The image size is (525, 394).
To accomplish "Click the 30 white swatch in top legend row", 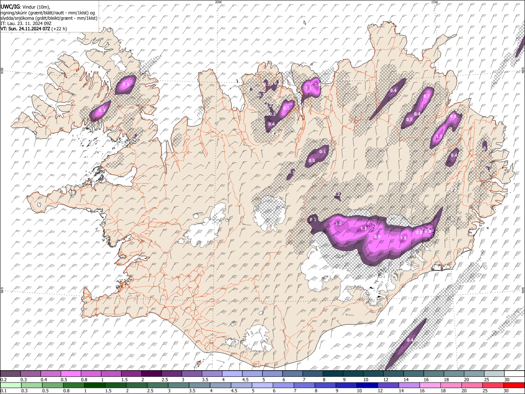I will pyautogui.click(x=514, y=374).
